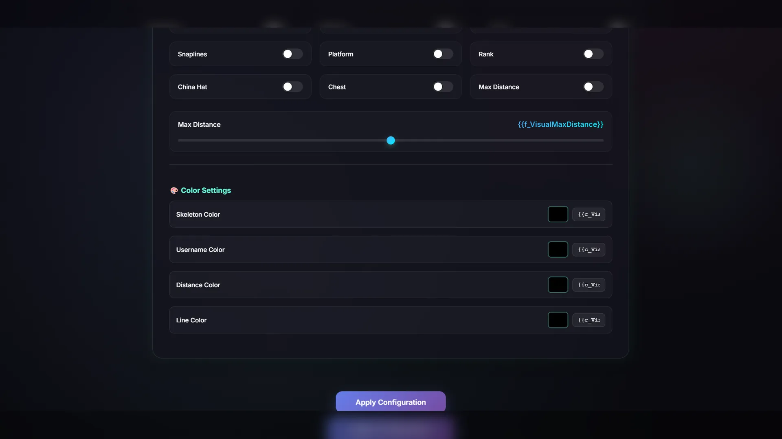
Task: Open the Username Color swatch picker
Action: (558, 250)
